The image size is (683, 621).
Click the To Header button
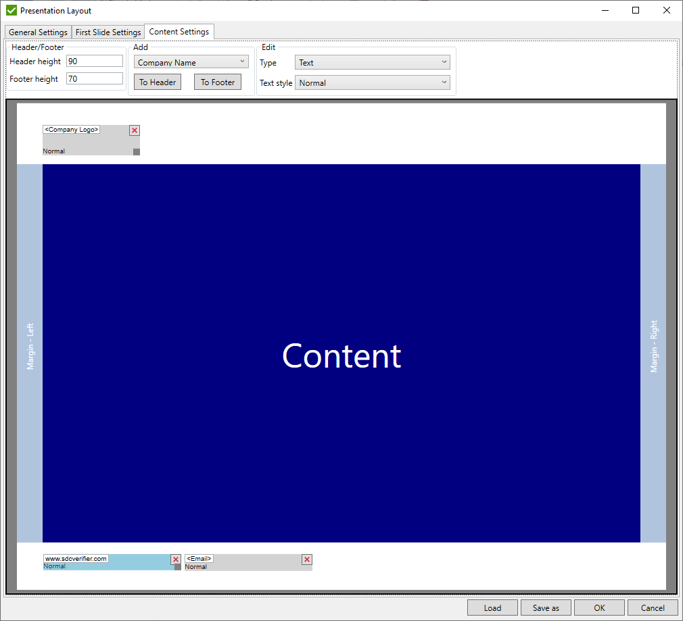point(157,81)
